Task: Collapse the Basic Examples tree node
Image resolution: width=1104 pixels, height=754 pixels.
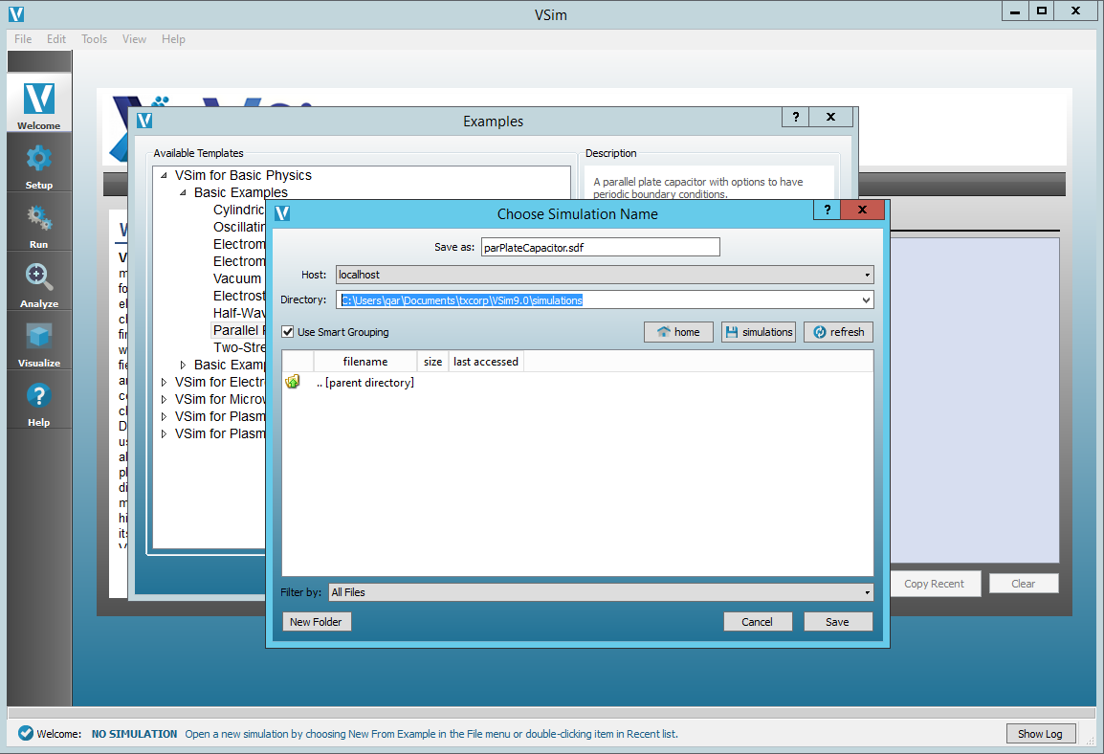Action: [x=183, y=192]
